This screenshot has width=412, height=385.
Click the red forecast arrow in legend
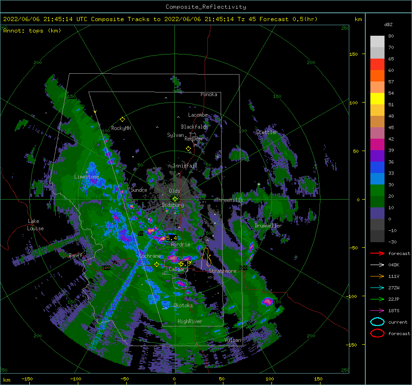[377, 253]
